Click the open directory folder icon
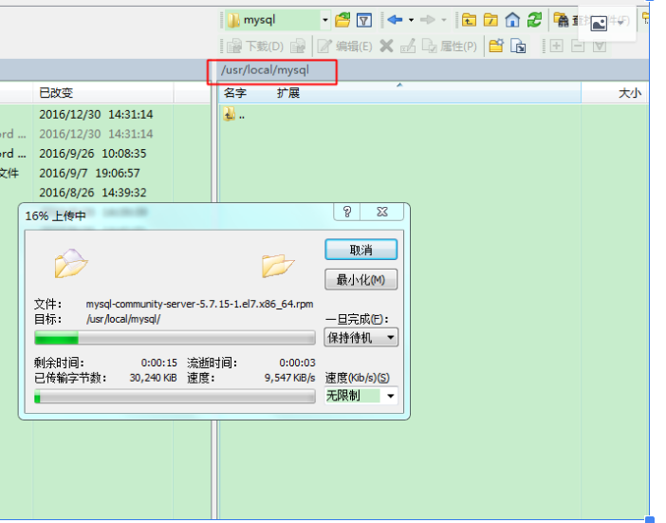666x523 pixels. point(342,20)
